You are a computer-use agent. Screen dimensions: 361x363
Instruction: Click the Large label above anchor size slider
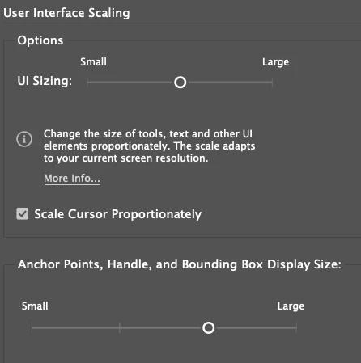coord(291,306)
